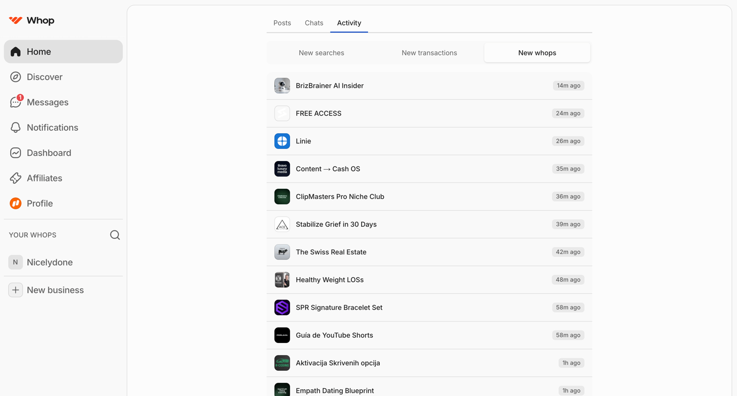Screen dimensions: 737x396
Task: Click the Affiliates tag icon
Action: (x=16, y=178)
